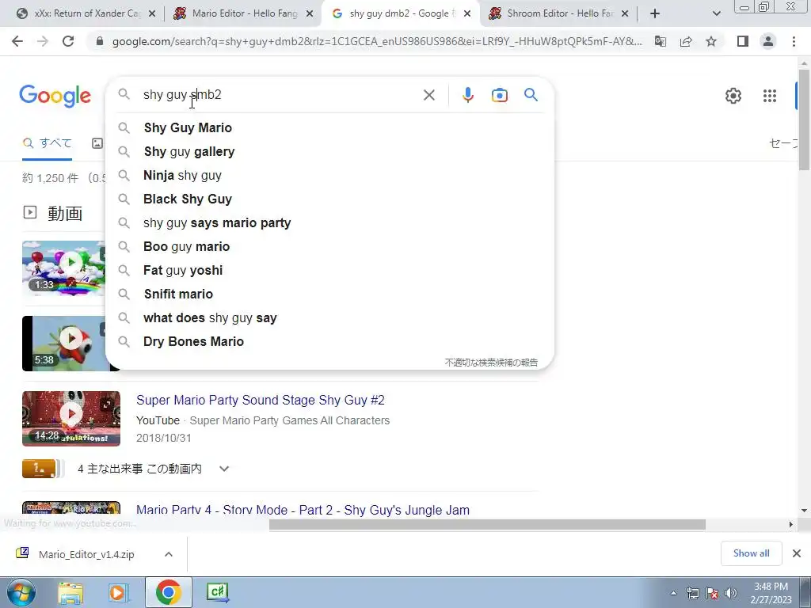
Task: Open a new browser tab
Action: click(x=655, y=13)
